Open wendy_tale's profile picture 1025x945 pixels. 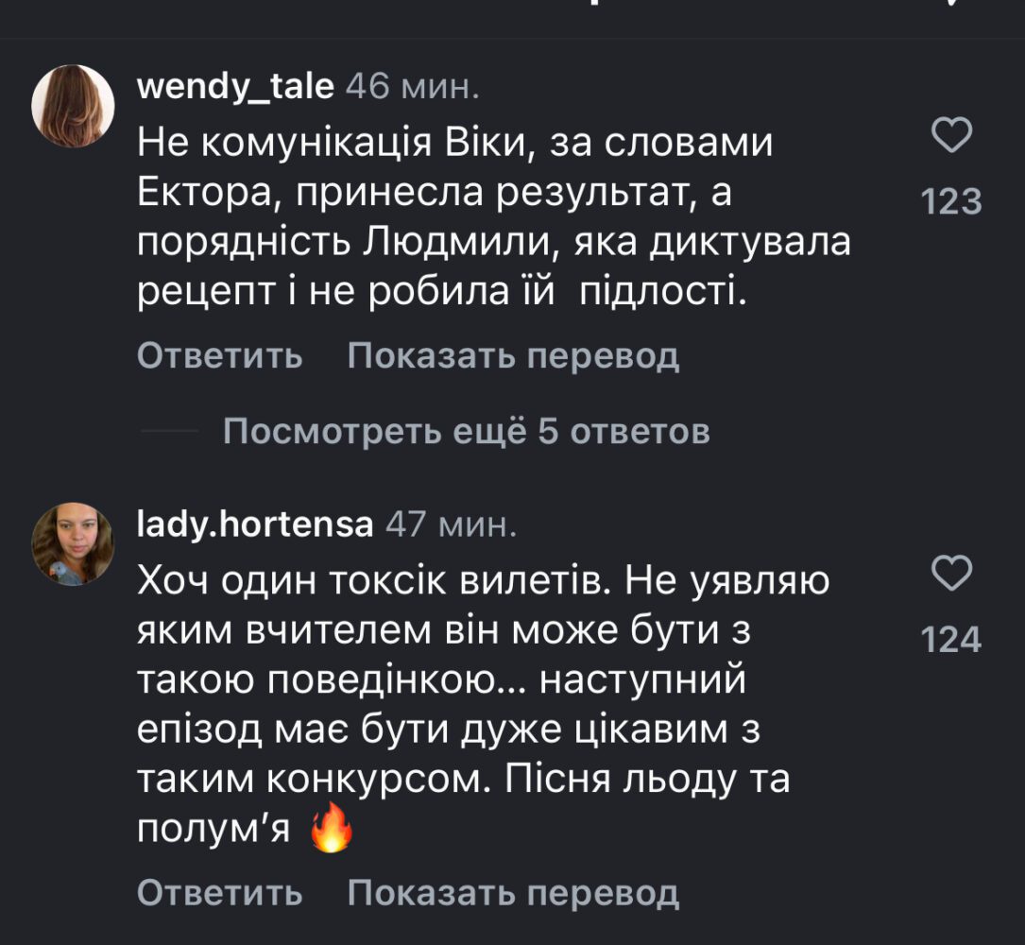click(73, 106)
